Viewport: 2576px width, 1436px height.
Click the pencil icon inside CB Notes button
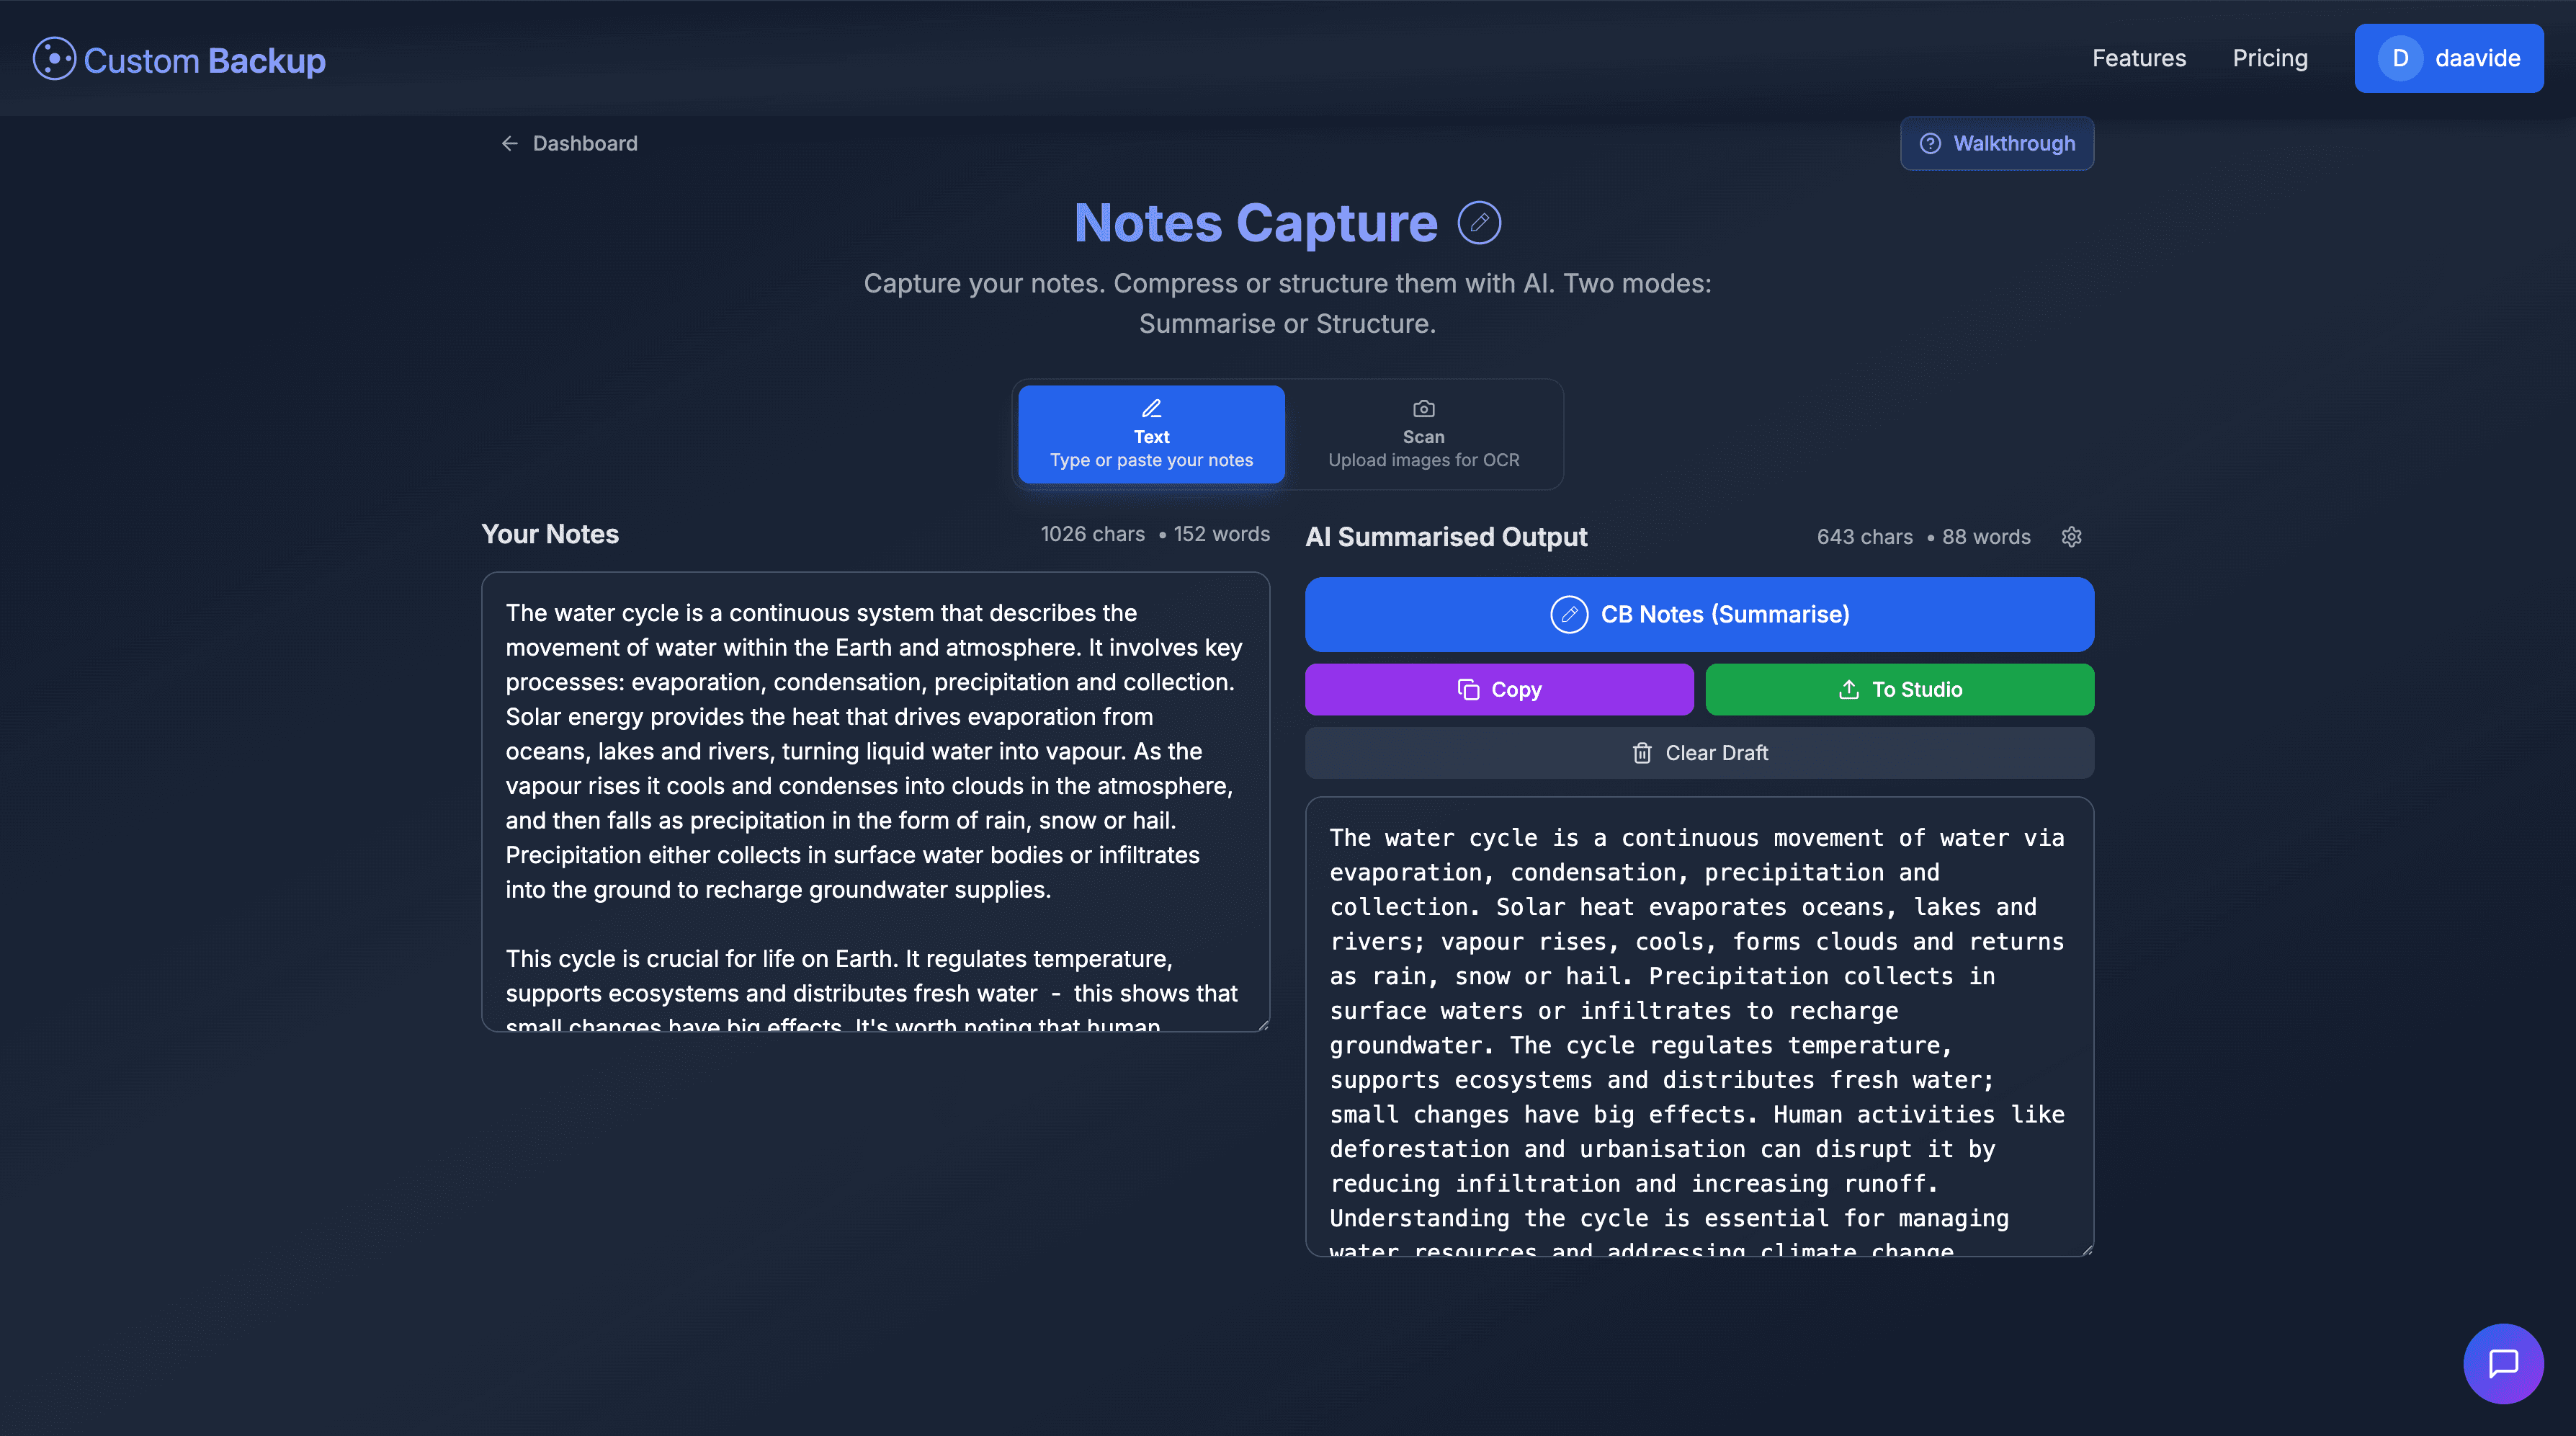pyautogui.click(x=1568, y=614)
